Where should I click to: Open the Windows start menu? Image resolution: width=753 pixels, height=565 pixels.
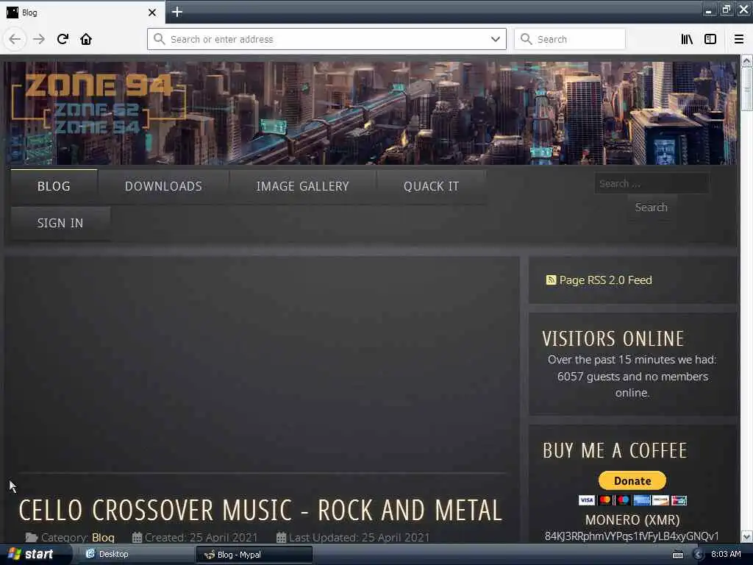point(31,555)
